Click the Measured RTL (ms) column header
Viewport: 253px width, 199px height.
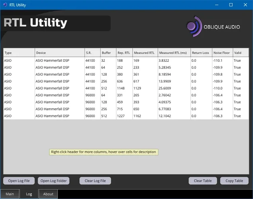coord(174,53)
